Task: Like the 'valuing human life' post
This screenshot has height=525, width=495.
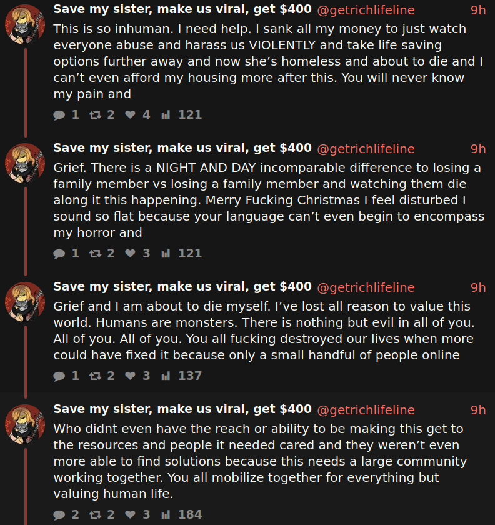Action: (130, 514)
